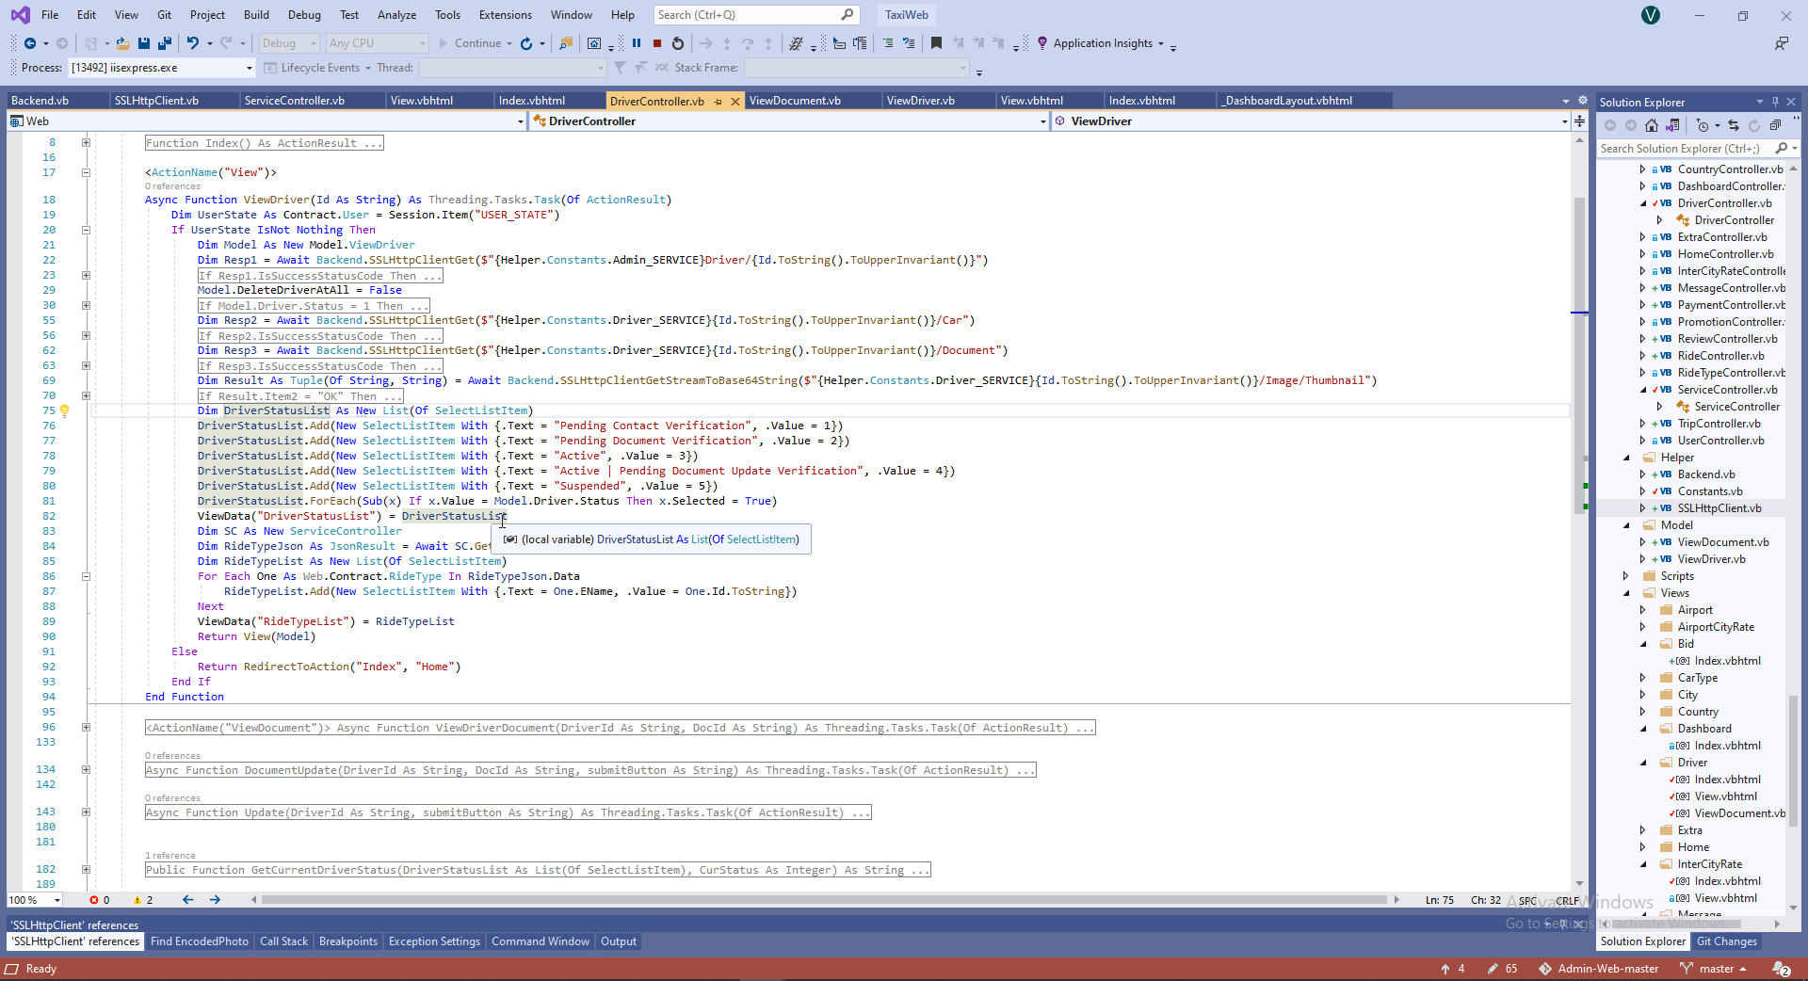Select SSLHttpClient.vb in Solution Explorer
The height and width of the screenshot is (981, 1808).
tap(1719, 508)
